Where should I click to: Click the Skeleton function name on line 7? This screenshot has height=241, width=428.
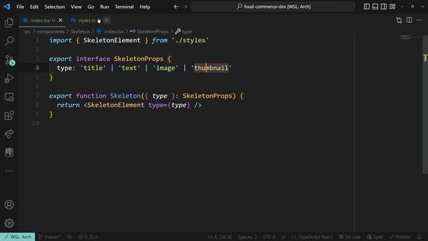coord(125,96)
